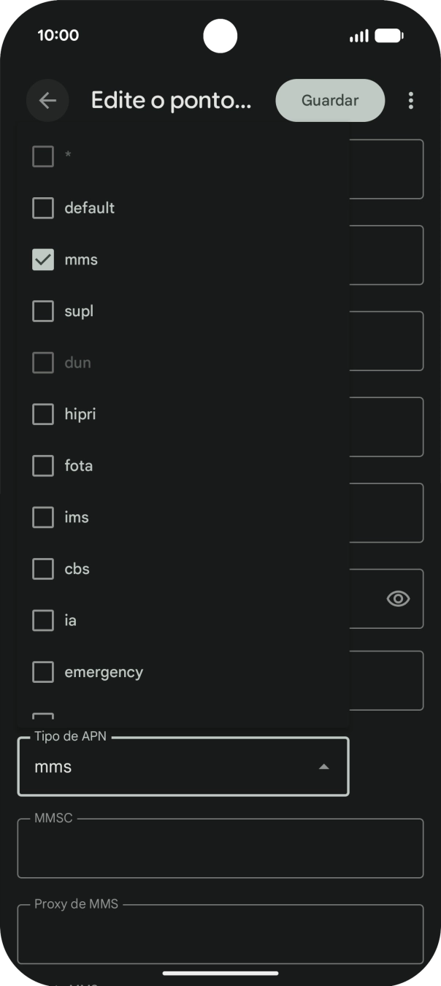Tick the hipri checkbox

(x=43, y=414)
